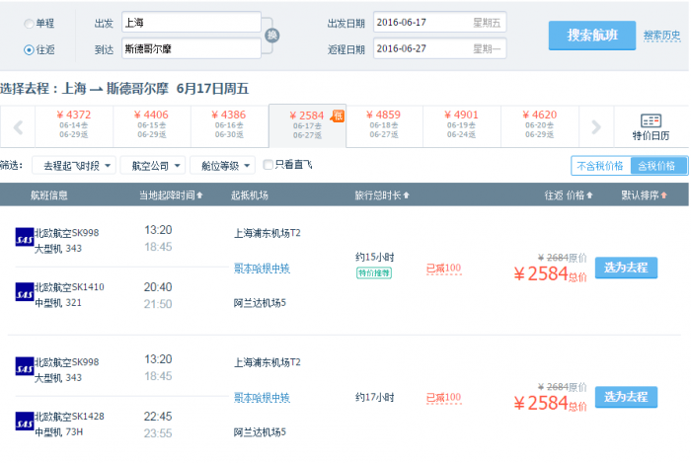Click the 起抵机场 column header

pyautogui.click(x=250, y=195)
